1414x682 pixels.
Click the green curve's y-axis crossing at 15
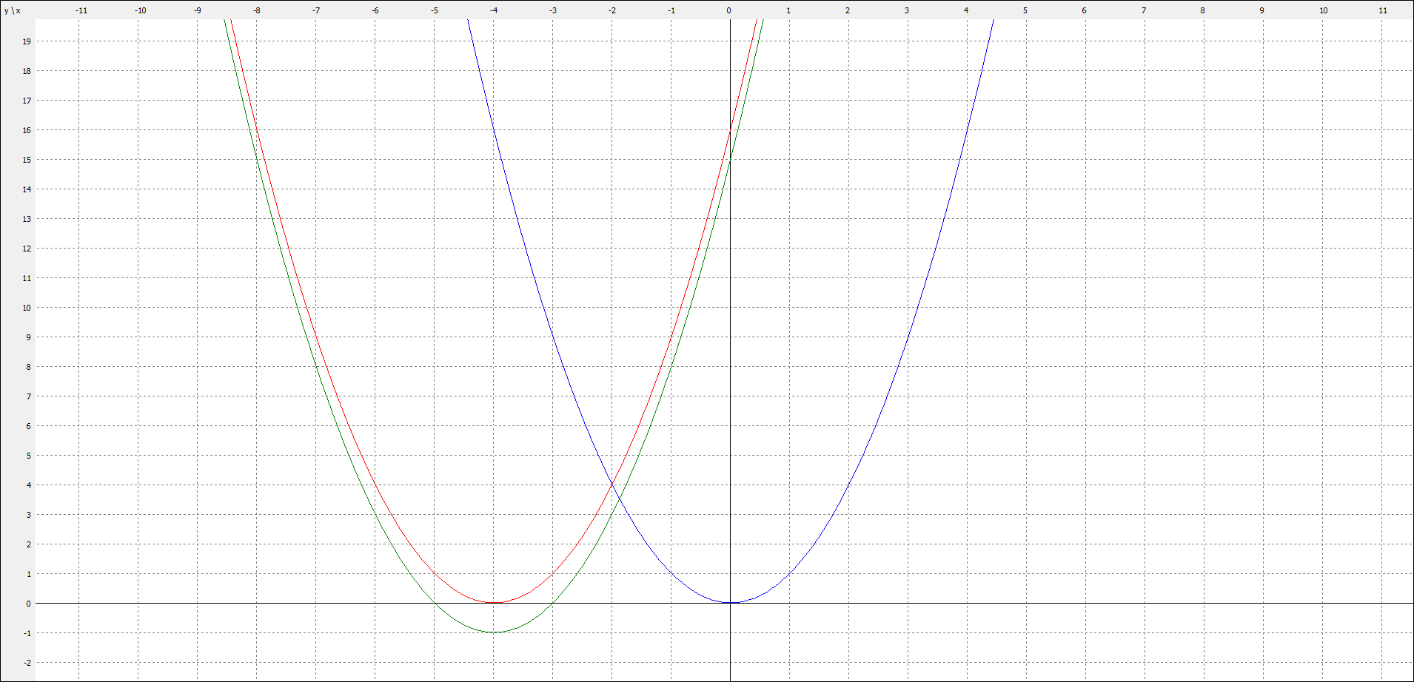[730, 160]
